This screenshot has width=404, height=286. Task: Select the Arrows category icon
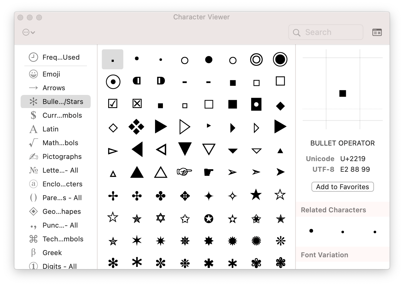pyautogui.click(x=33, y=88)
